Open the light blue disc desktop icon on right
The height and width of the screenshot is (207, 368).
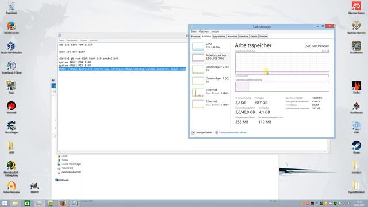(356, 127)
